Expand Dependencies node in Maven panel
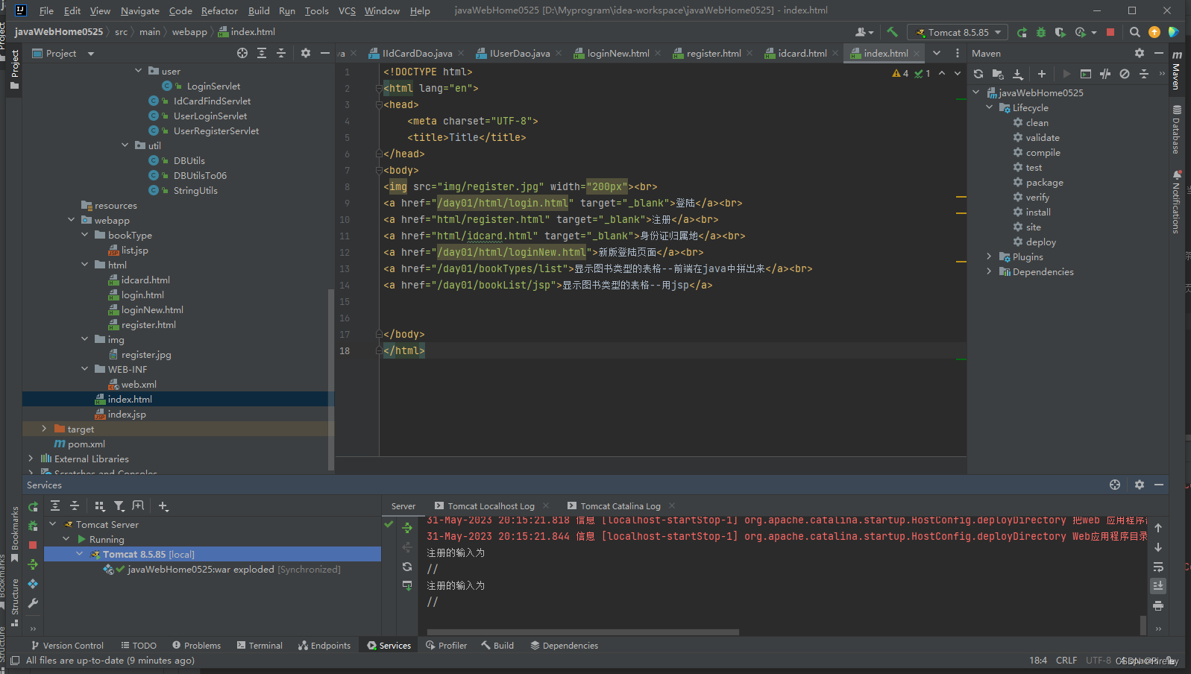This screenshot has width=1191, height=674. (990, 271)
